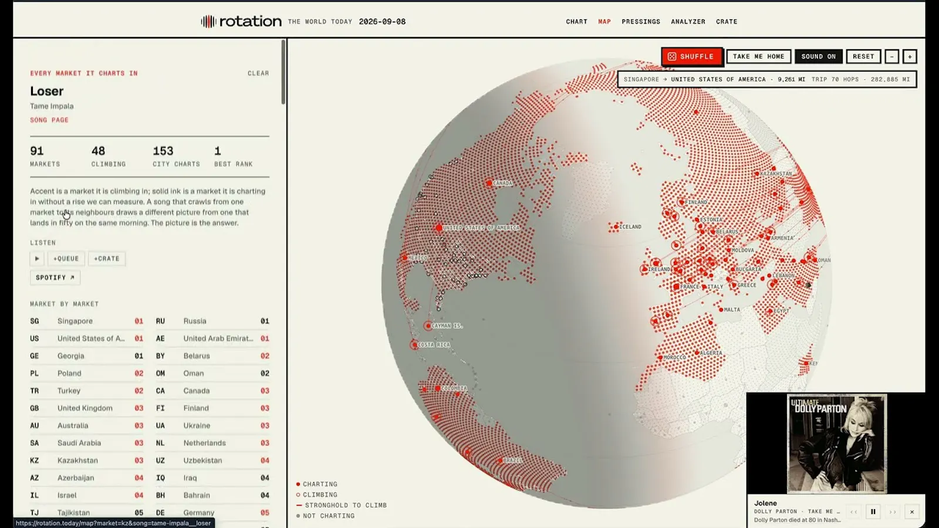The height and width of the screenshot is (528, 939).
Task: Clear the selected song with Clear
Action: pyautogui.click(x=258, y=73)
